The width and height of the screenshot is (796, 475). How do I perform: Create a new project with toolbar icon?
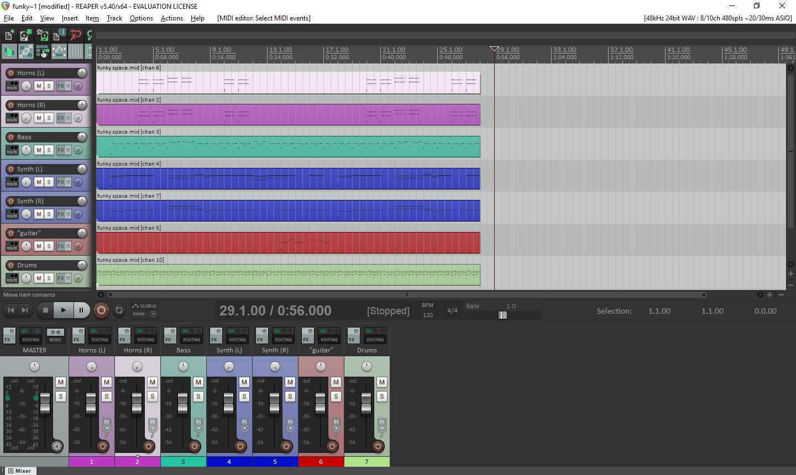coord(9,35)
